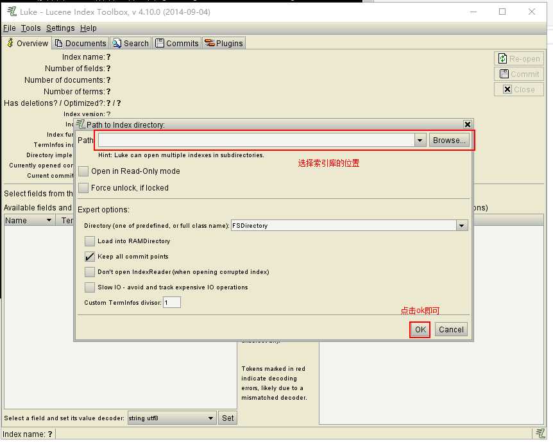Click the Commit save icon
Screen dimensions: 553x444
tap(504, 74)
